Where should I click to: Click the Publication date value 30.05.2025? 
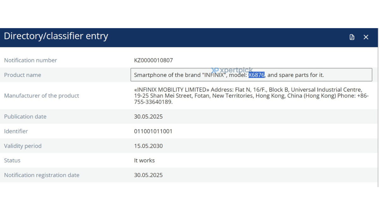point(148,116)
